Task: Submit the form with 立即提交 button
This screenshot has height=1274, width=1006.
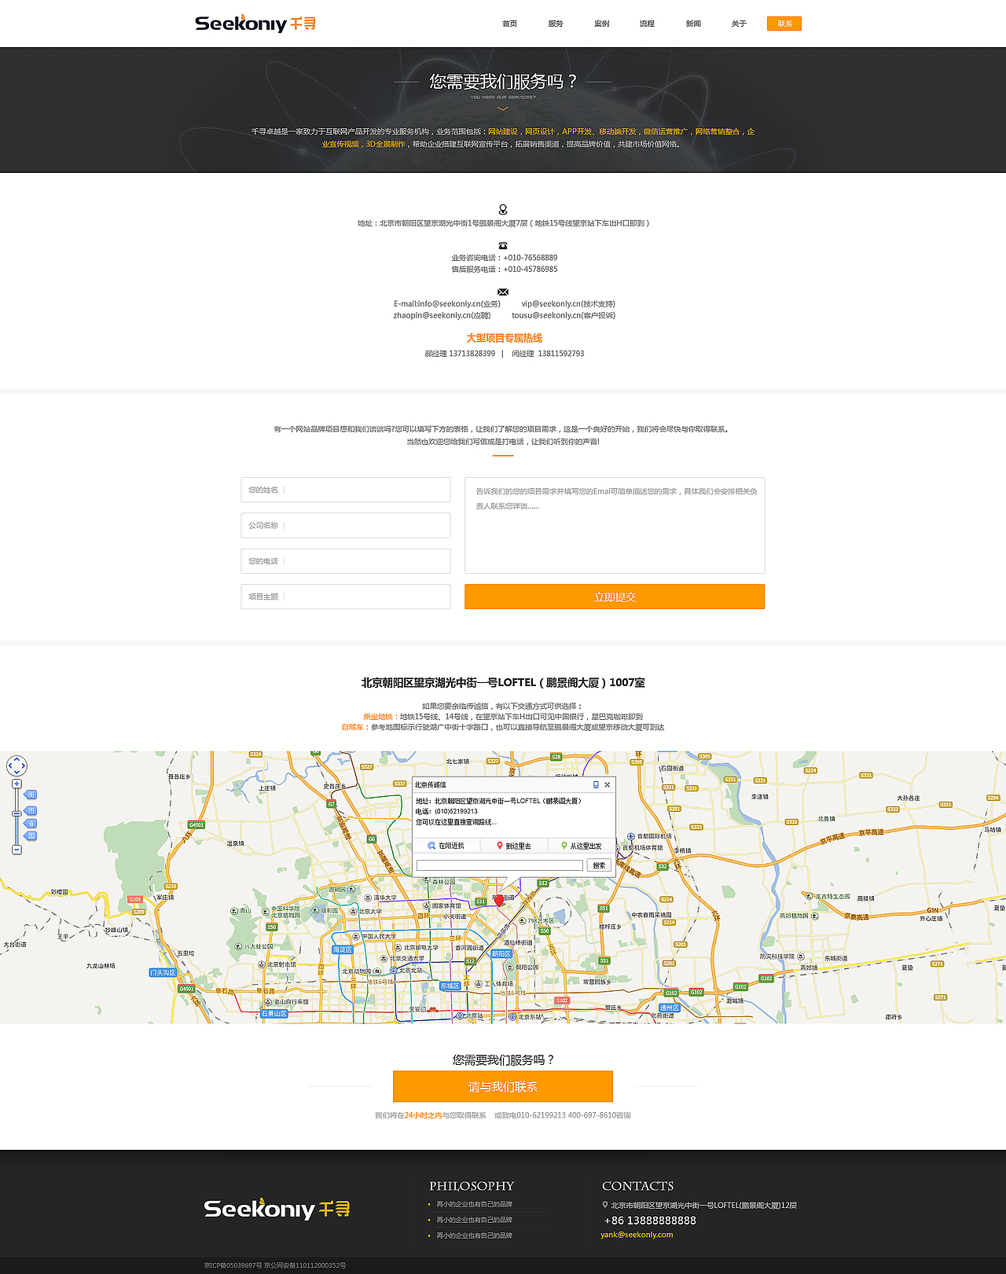Action: pyautogui.click(x=615, y=597)
